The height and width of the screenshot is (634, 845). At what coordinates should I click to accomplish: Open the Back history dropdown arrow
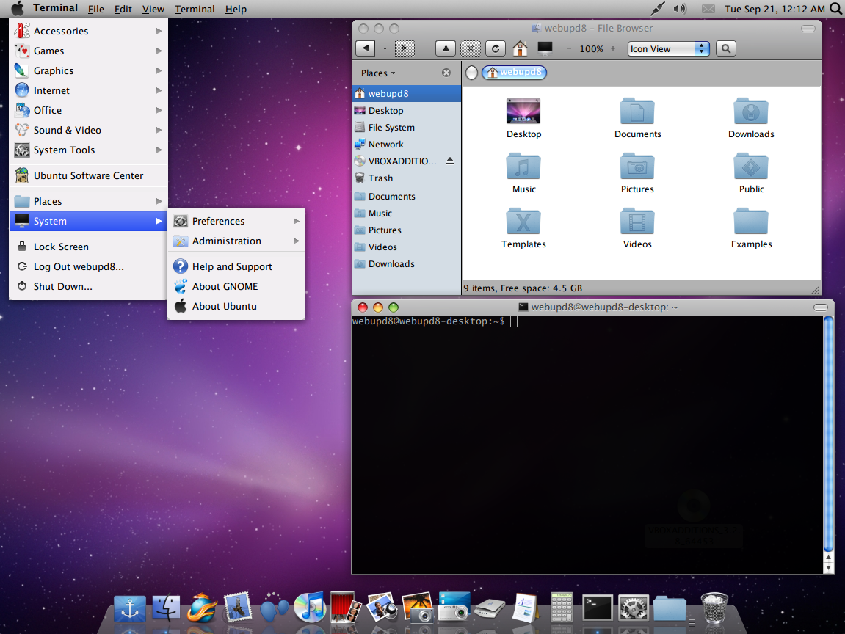click(385, 48)
